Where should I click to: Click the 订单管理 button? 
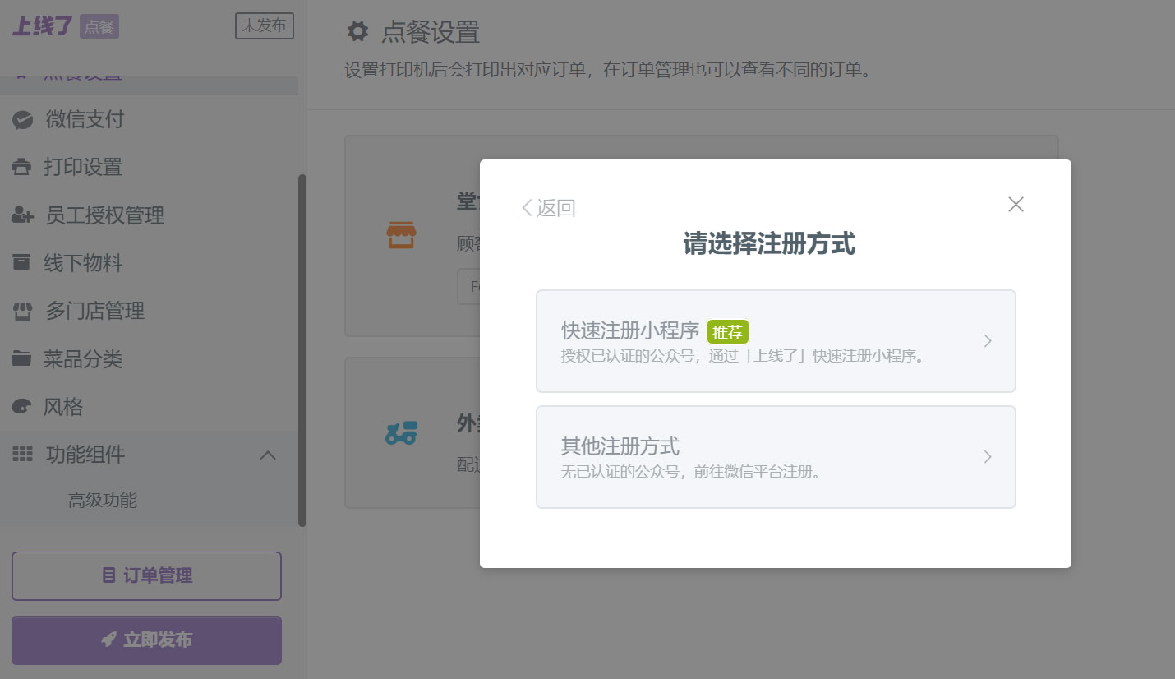(146, 575)
